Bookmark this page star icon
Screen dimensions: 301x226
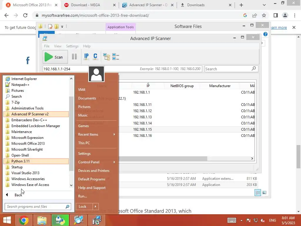coord(264,15)
